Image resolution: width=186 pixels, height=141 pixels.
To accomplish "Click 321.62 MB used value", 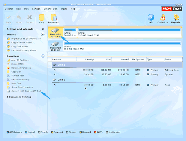I will pos(106,70).
